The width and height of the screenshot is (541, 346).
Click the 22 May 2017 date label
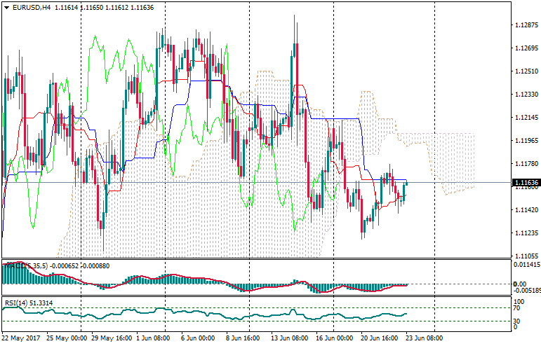(21, 337)
